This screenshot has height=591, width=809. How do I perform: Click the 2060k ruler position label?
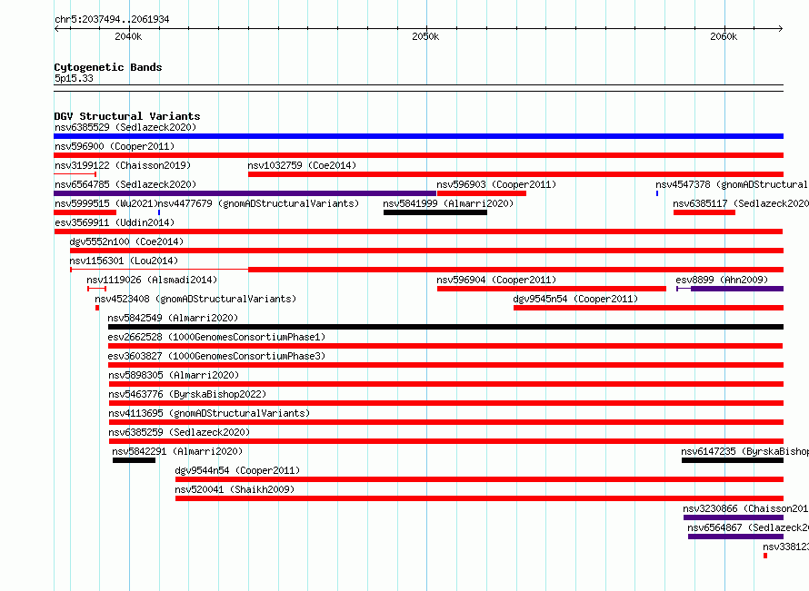[724, 36]
